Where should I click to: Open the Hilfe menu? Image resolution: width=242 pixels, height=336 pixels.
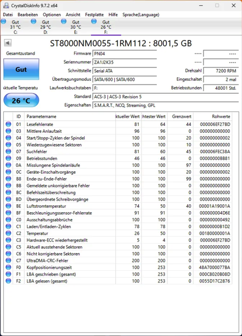click(113, 15)
